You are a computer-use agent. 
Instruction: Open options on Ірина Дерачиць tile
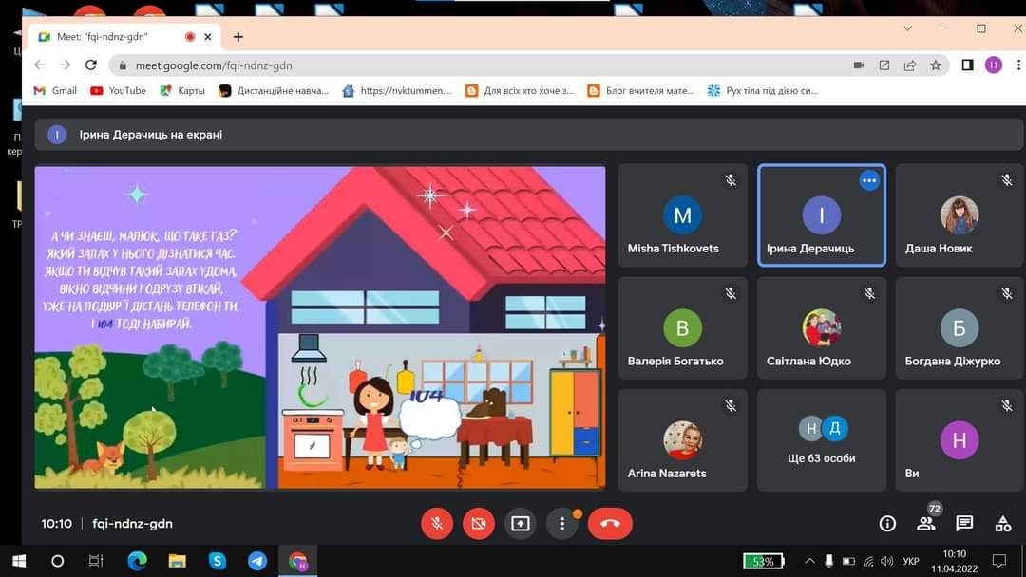point(868,180)
